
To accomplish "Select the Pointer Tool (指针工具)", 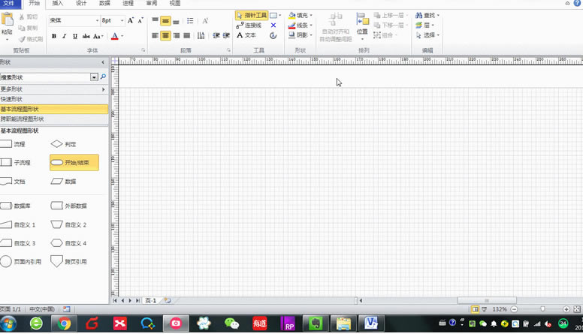I will pyautogui.click(x=252, y=15).
